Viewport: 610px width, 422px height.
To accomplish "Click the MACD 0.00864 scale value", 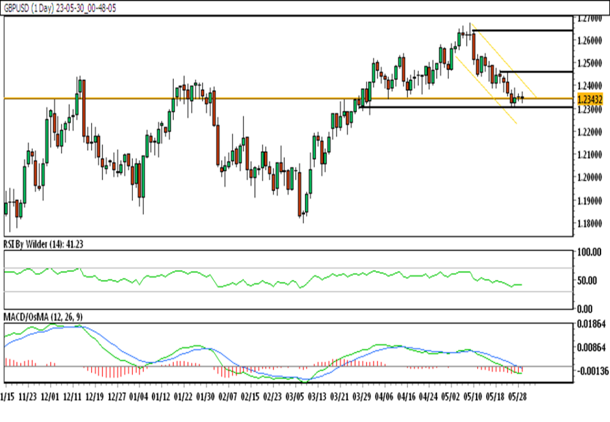I will tap(592, 347).
